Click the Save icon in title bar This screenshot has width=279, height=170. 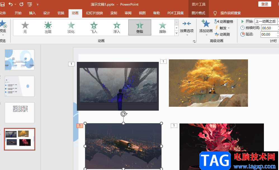2,4
